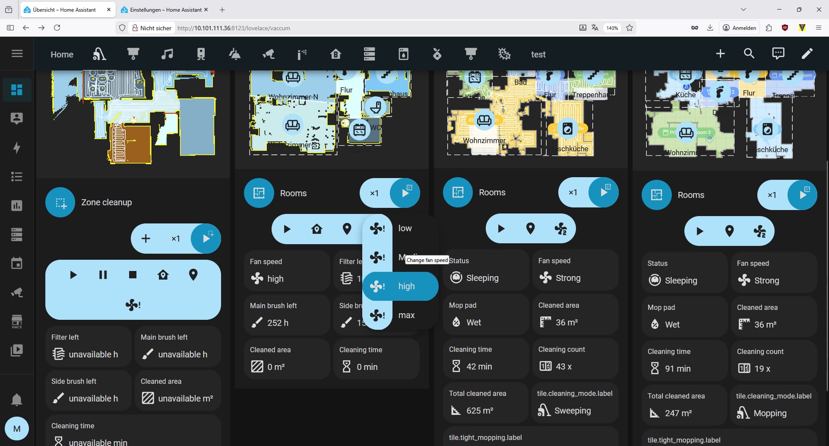Edit the dashboard with the pencil icon

pos(807,54)
